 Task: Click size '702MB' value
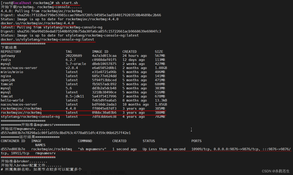[x=160, y=117]
